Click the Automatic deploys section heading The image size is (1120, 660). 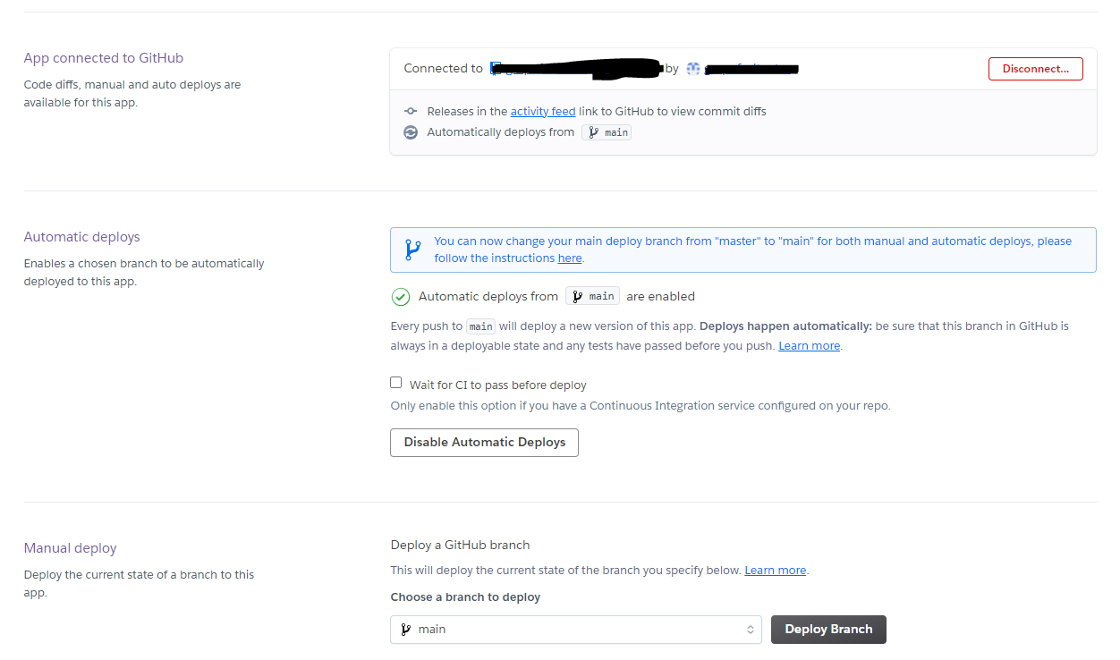[x=82, y=237]
